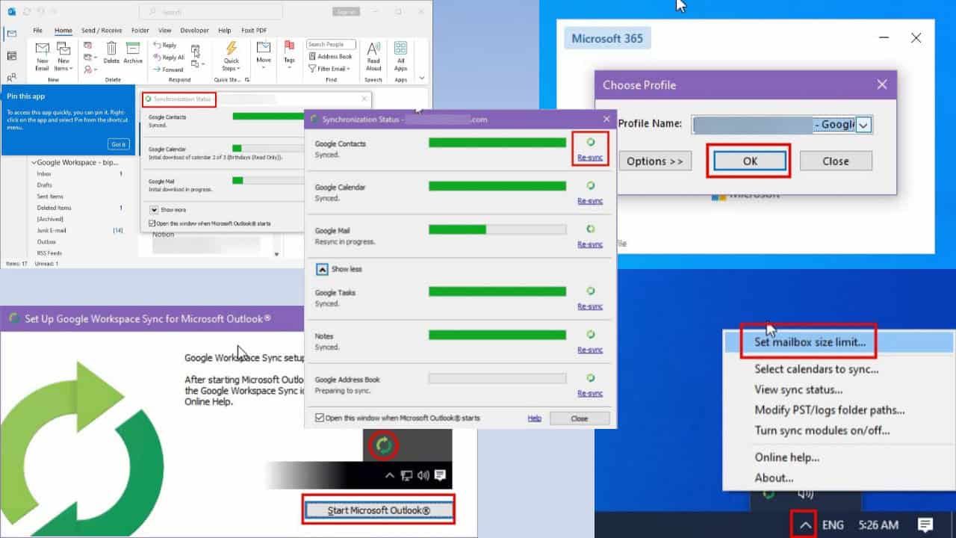Choose Select calendars to sync menu item
The width and height of the screenshot is (956, 538).
click(x=816, y=368)
